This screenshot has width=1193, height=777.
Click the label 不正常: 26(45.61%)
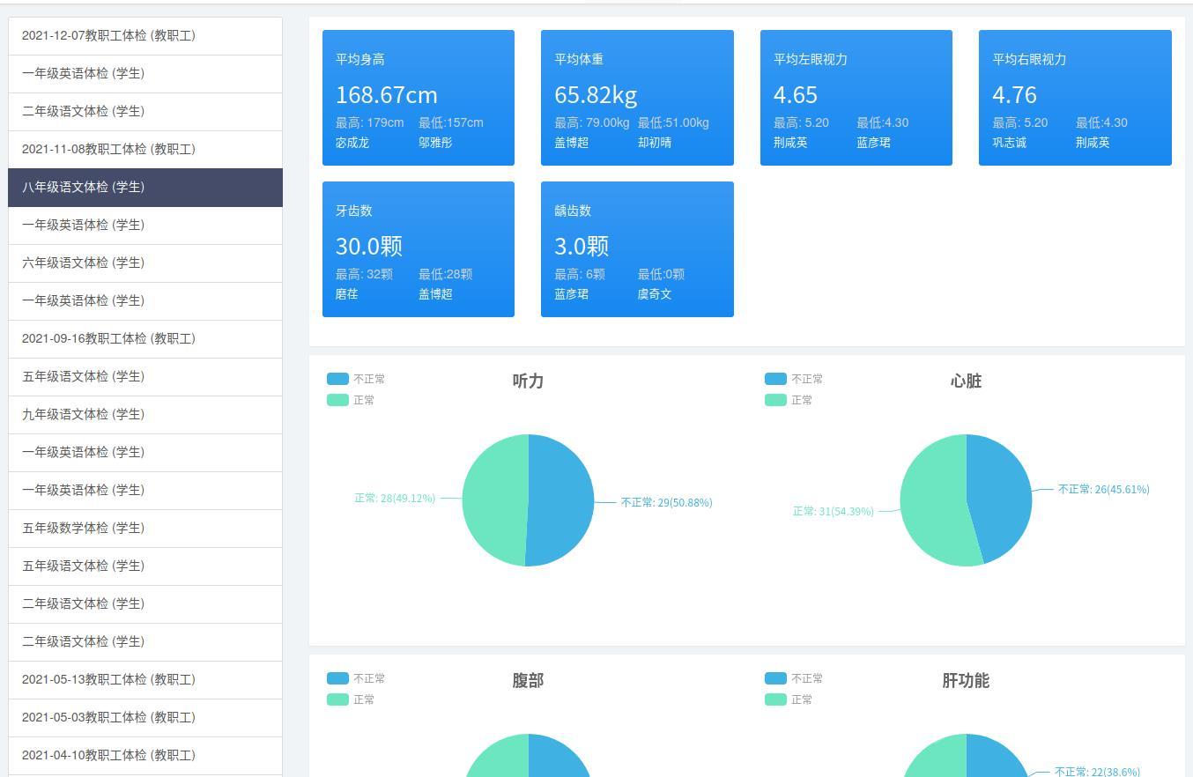coord(1104,490)
